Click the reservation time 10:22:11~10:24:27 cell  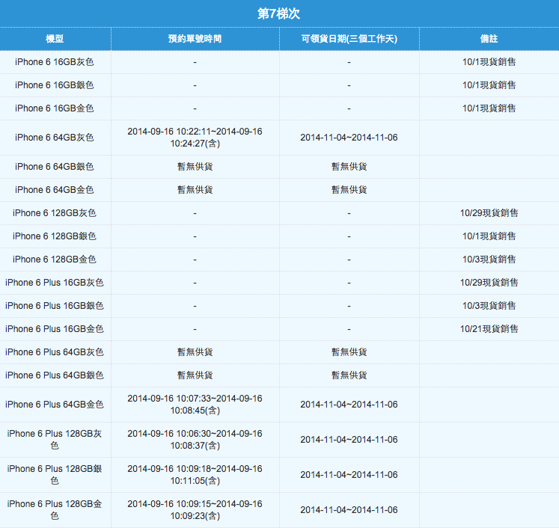(x=195, y=138)
